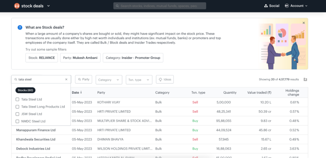Apply the Stock: RELIANCE sample filter
The image size is (326, 158).
coord(41,58)
